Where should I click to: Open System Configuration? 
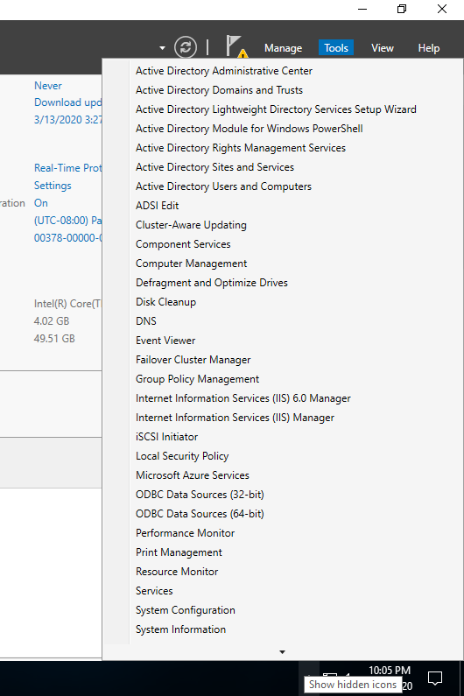185,610
